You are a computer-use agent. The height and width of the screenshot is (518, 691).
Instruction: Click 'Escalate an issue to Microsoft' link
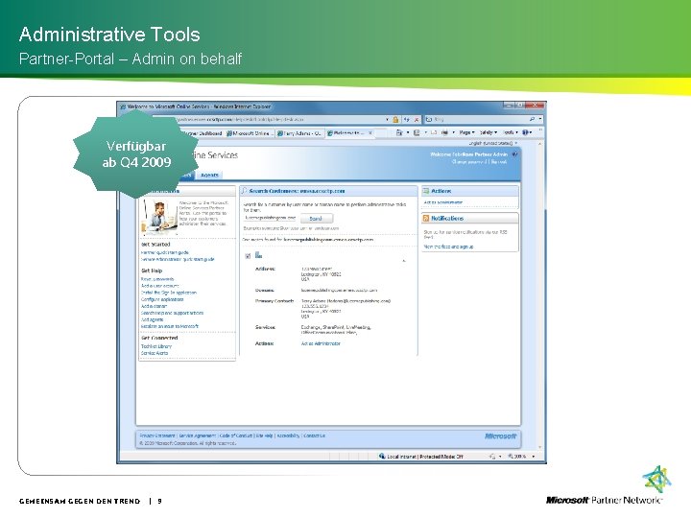[x=170, y=326]
